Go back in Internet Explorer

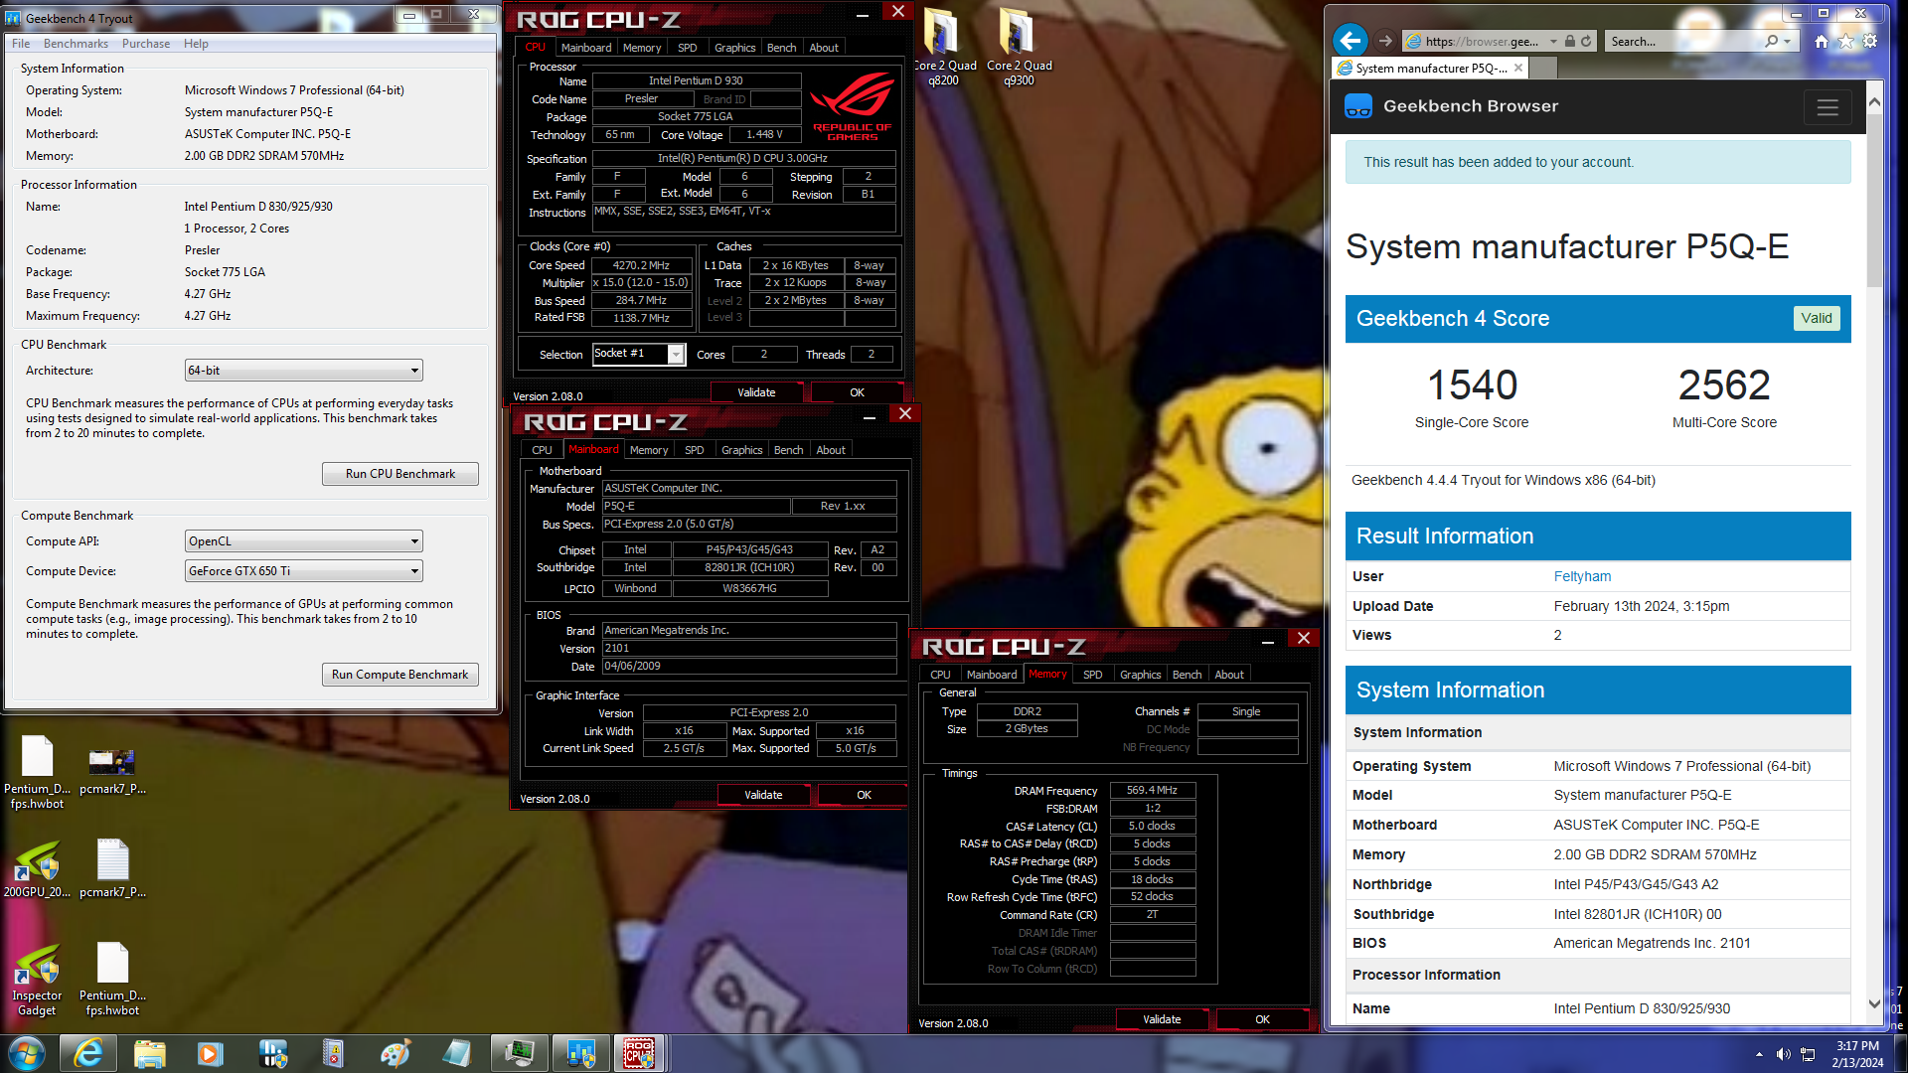click(1350, 41)
